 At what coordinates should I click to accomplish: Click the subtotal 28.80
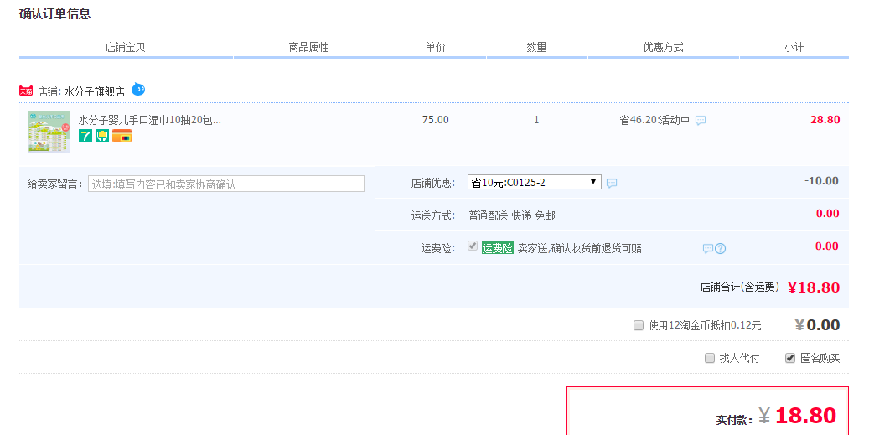pos(825,120)
